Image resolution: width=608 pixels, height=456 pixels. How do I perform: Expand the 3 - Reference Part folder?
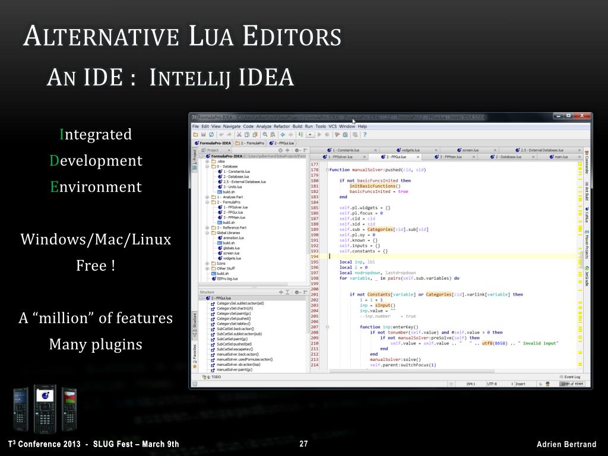tap(207, 227)
